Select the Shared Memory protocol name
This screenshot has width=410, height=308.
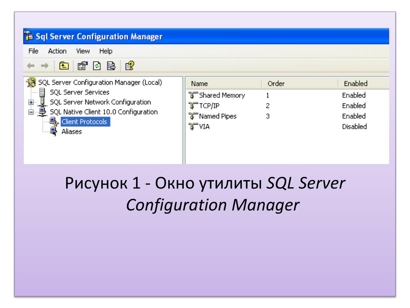(222, 95)
